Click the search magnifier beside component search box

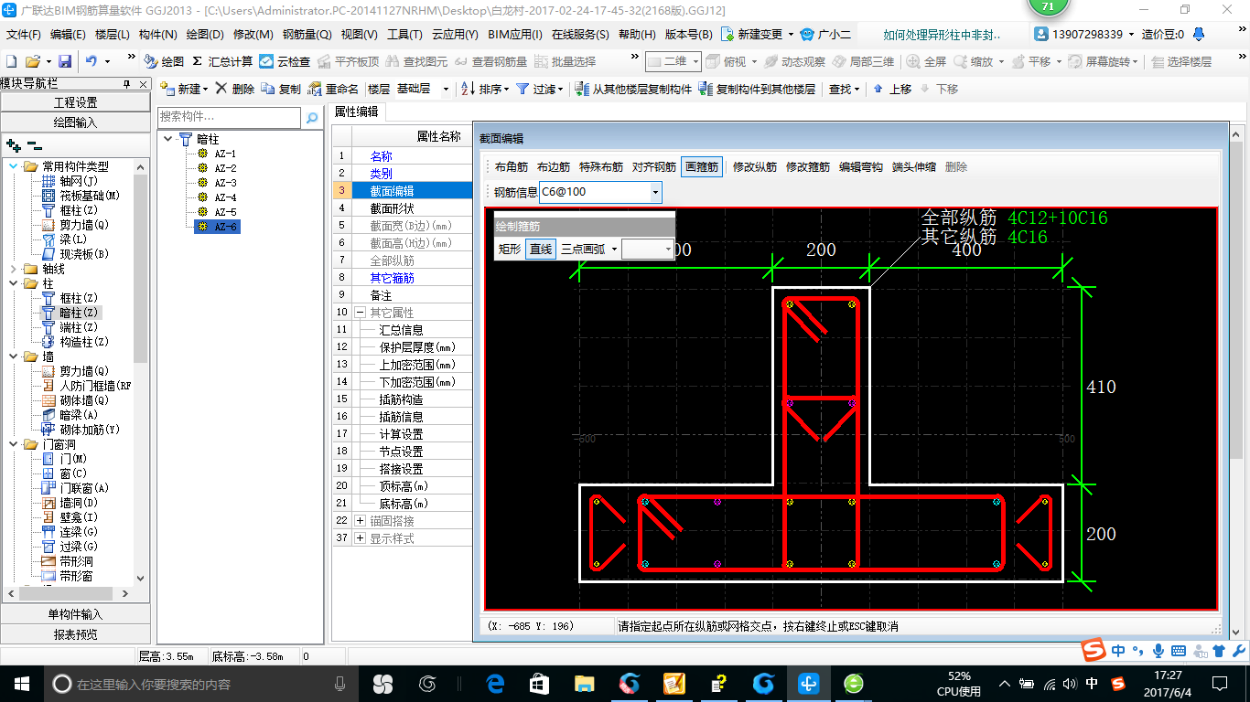pyautogui.click(x=312, y=118)
